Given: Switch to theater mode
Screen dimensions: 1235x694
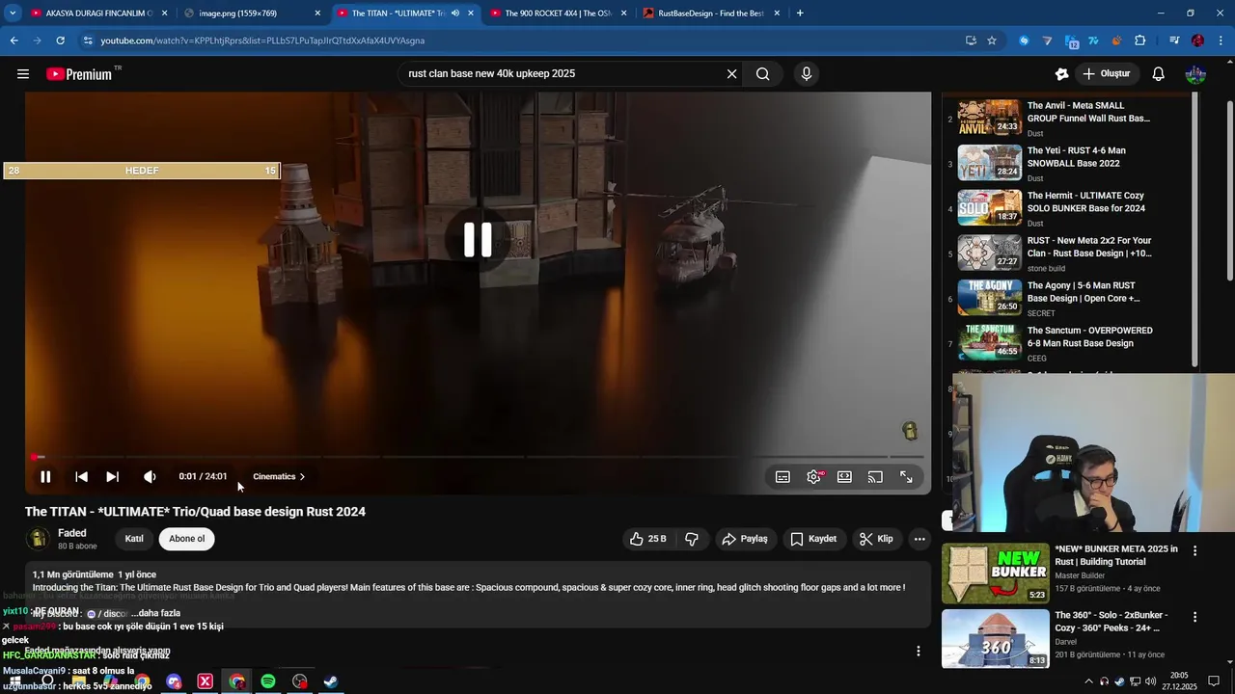Looking at the screenshot, I should (844, 477).
